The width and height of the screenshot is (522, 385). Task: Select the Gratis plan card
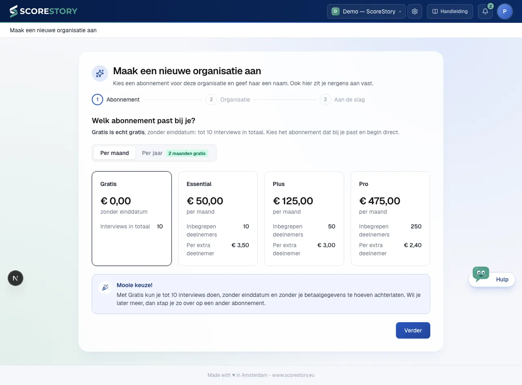[x=132, y=219]
